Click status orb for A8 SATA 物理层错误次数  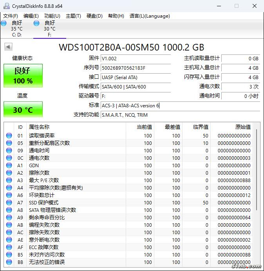9,210
